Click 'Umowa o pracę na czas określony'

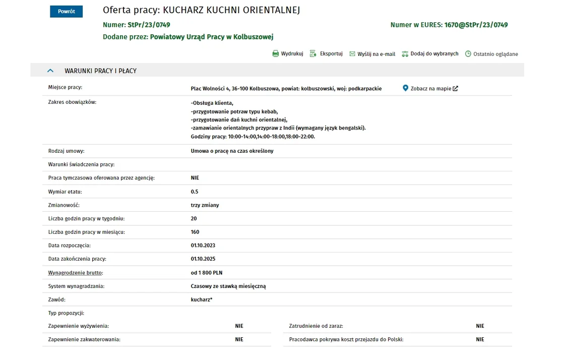point(232,151)
